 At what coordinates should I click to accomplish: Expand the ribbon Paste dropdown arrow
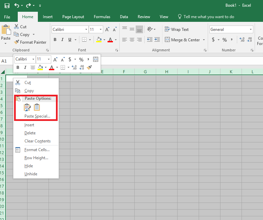click(6, 43)
